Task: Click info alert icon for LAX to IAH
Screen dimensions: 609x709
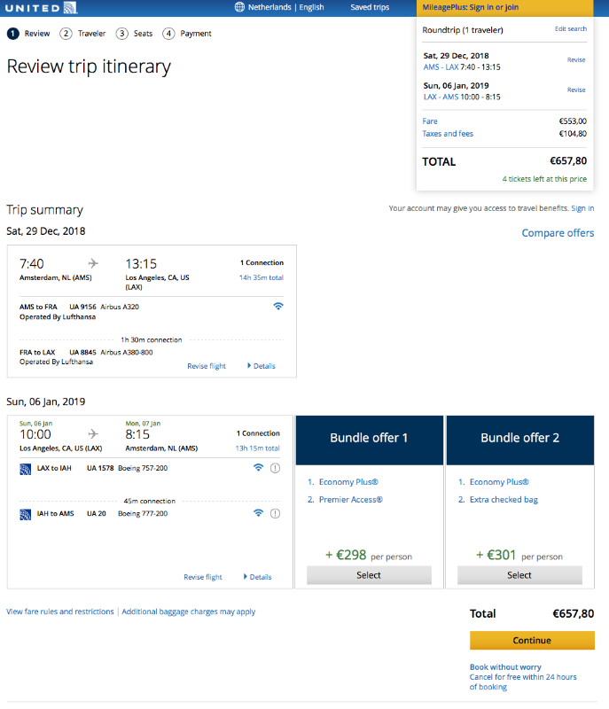Action: [x=275, y=468]
